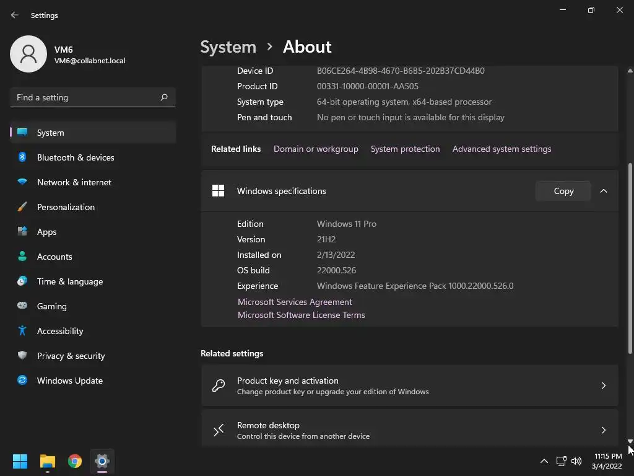The width and height of the screenshot is (634, 476).
Task: Click the Accessibility figure icon
Action: coord(22,331)
